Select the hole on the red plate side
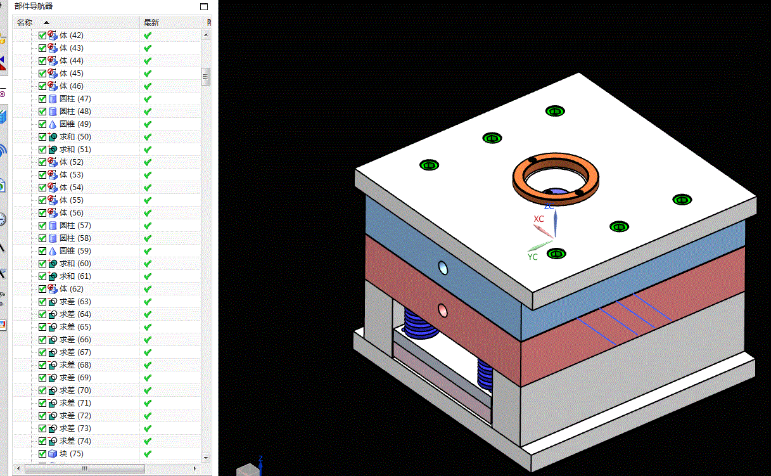This screenshot has width=771, height=476. pyautogui.click(x=443, y=311)
